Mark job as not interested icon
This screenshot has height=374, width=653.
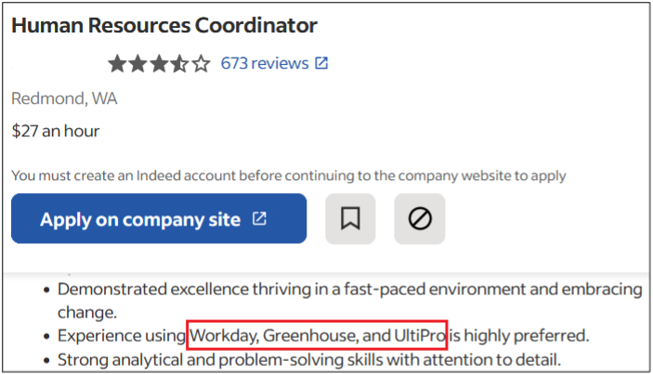tap(420, 218)
